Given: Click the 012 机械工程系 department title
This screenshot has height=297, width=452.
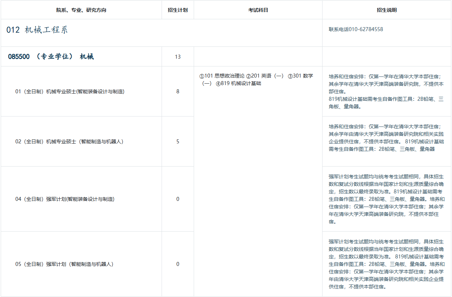Looking at the screenshot, I should pos(37,30).
